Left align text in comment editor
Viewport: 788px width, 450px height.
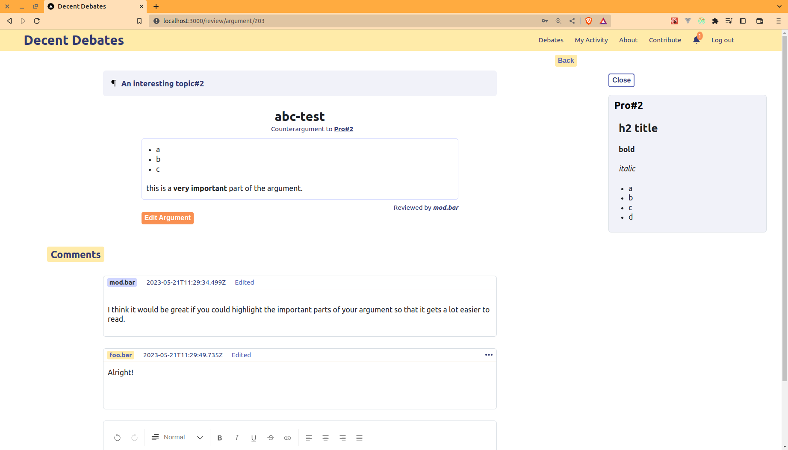(x=309, y=438)
